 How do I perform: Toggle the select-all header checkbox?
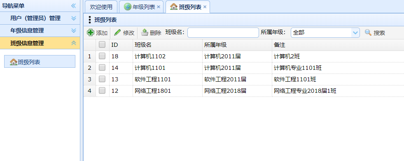(102, 44)
